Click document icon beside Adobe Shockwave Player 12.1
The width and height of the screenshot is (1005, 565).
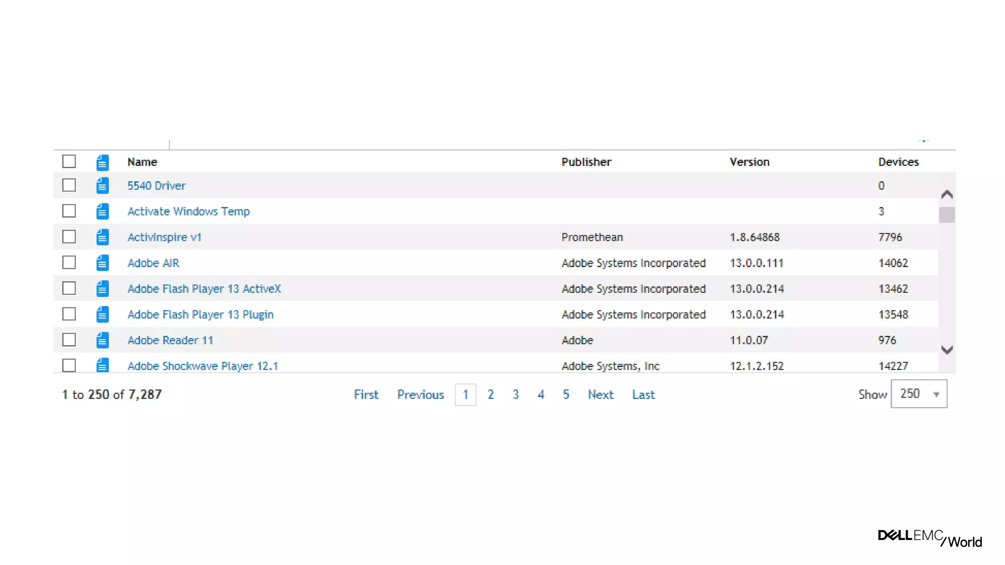pos(102,365)
